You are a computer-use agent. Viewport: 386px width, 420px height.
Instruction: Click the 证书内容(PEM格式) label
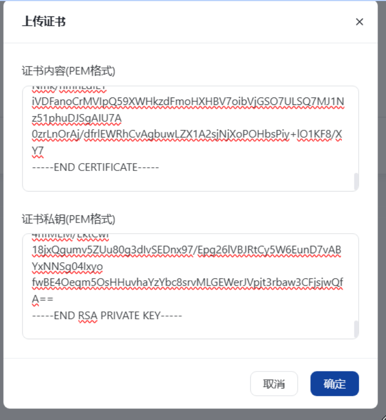69,71
